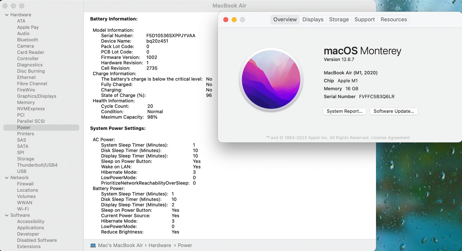Show Applications under Software
Image resolution: width=462 pixels, height=251 pixels.
tap(30, 228)
